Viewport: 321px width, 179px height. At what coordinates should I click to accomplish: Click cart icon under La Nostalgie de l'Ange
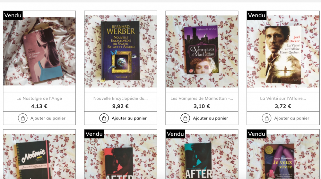(x=23, y=118)
